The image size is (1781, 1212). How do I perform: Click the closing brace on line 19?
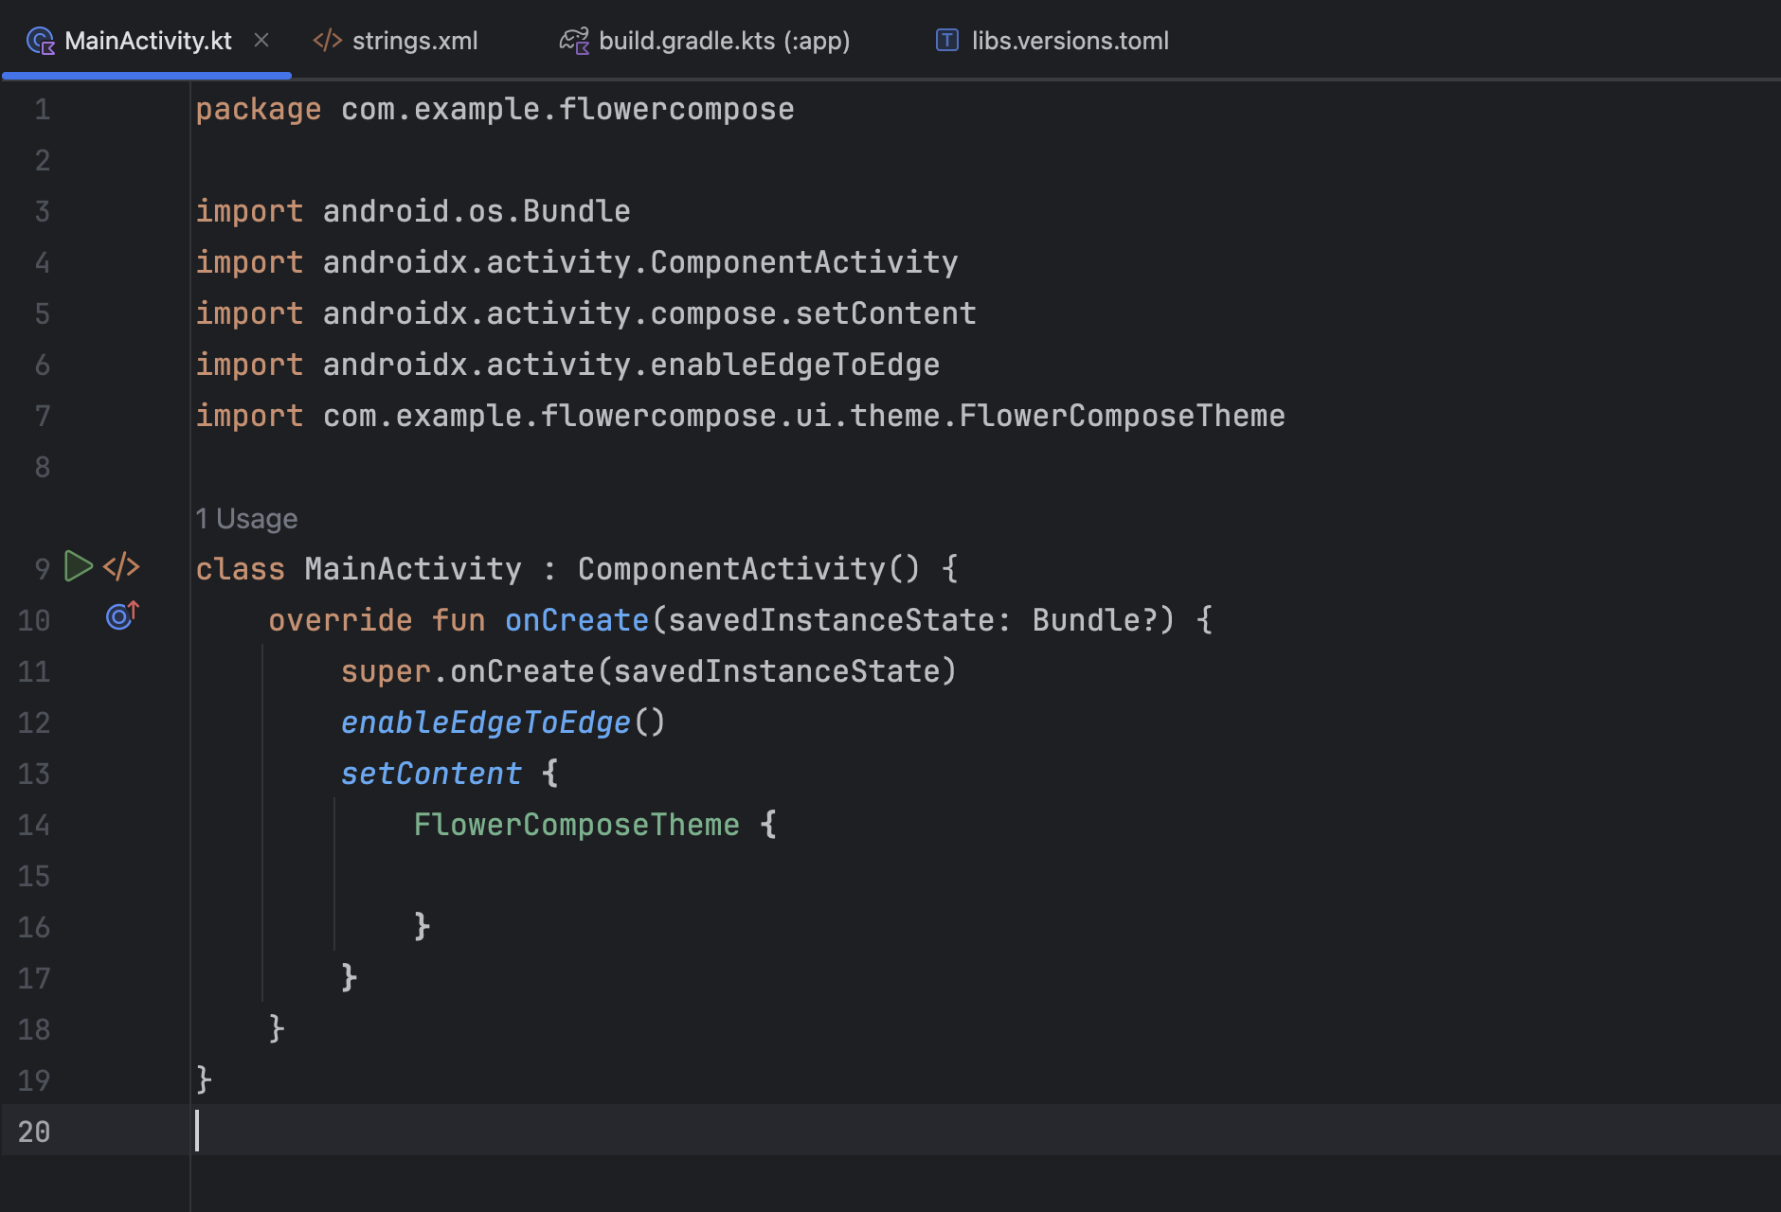204,1080
